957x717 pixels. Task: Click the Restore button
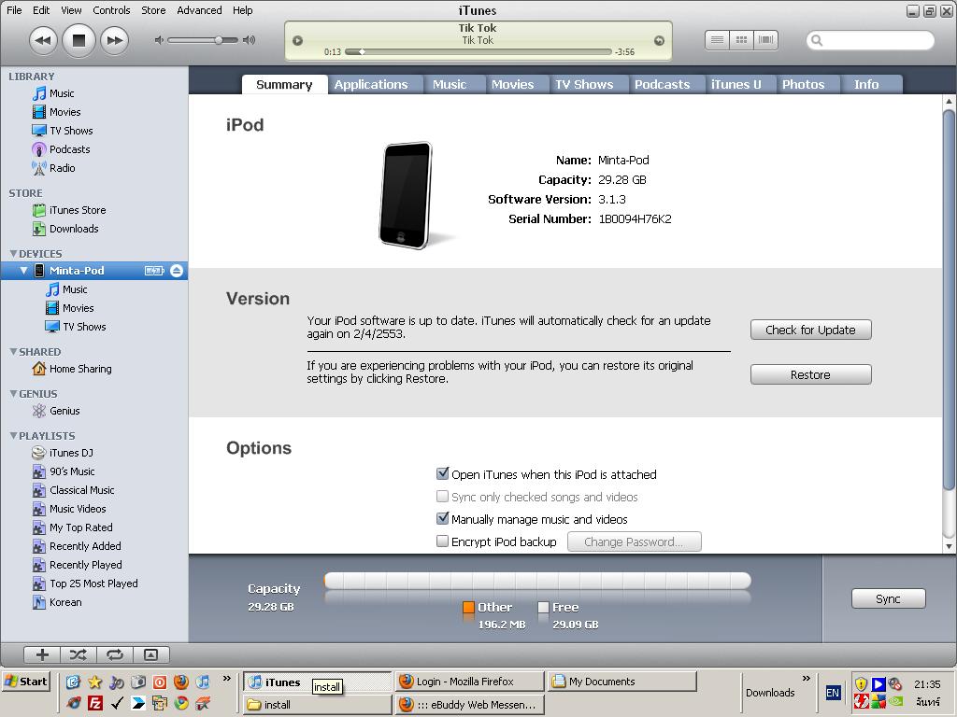(x=810, y=375)
